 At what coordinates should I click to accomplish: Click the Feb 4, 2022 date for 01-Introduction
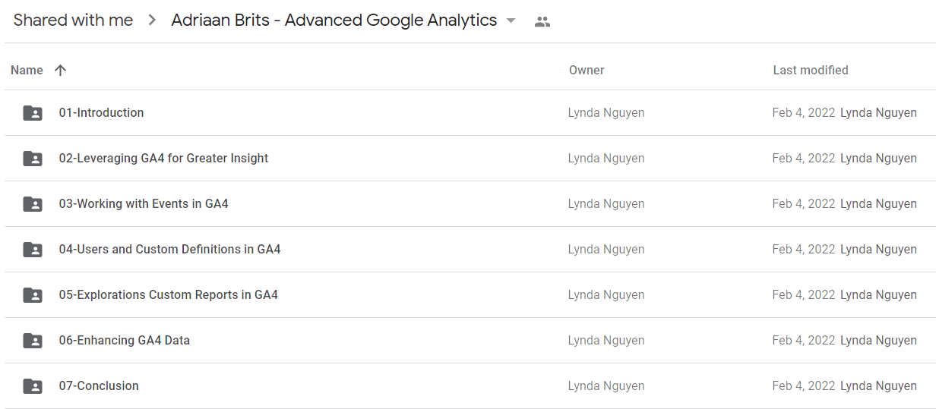pyautogui.click(x=804, y=112)
